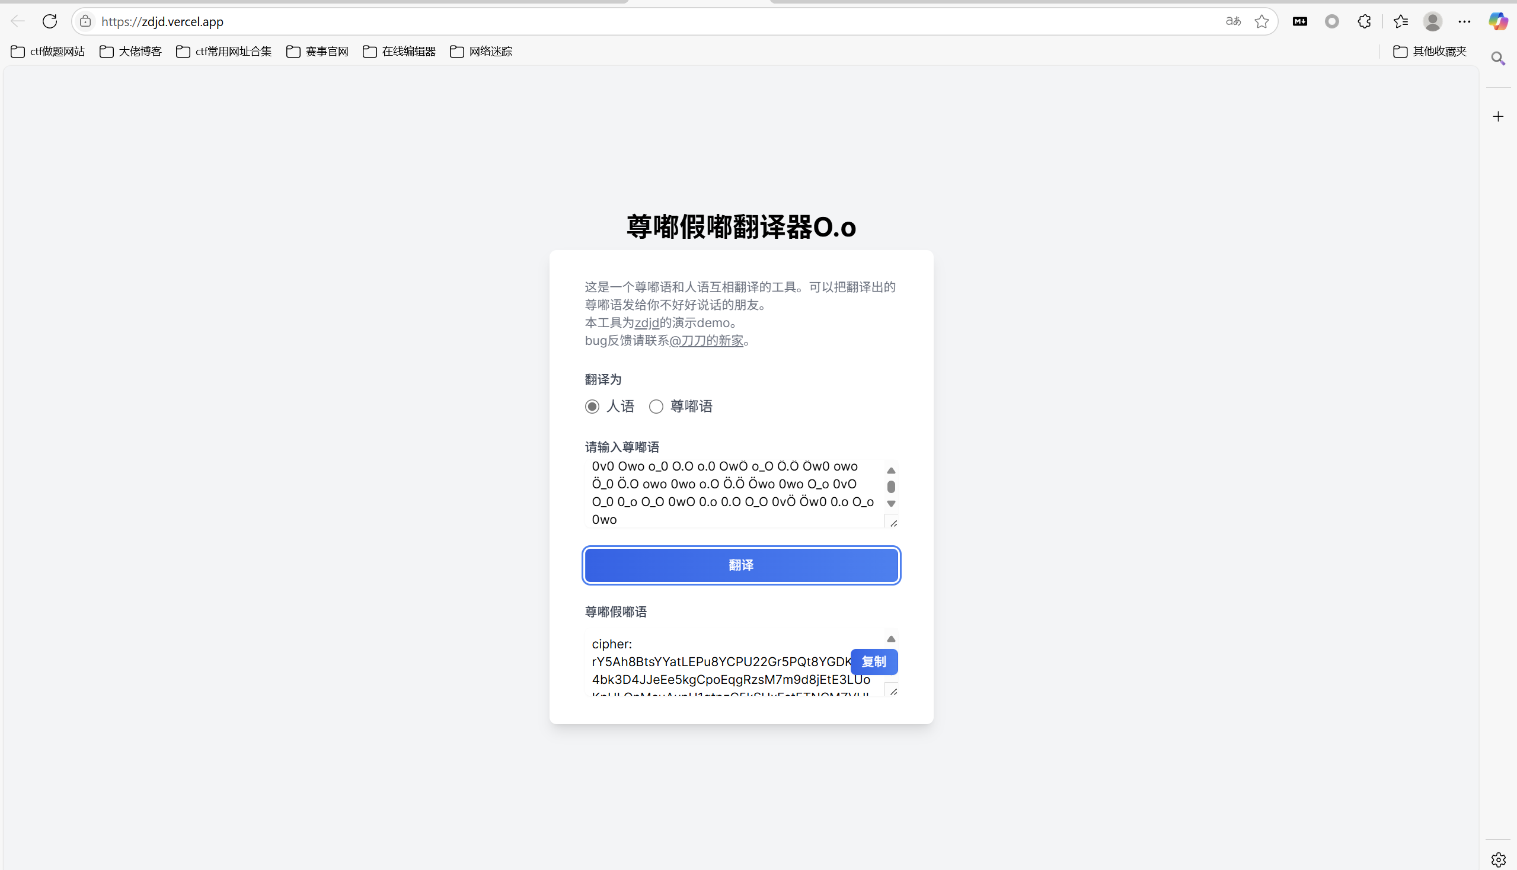The image size is (1517, 870).
Task: Click the 尊嘟假嘟语 output label
Action: pyautogui.click(x=616, y=612)
